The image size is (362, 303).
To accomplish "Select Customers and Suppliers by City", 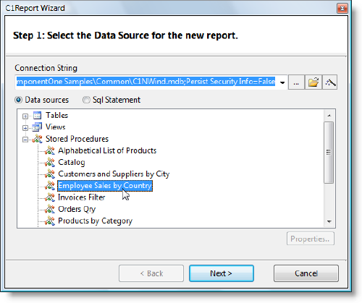I will point(114,174).
